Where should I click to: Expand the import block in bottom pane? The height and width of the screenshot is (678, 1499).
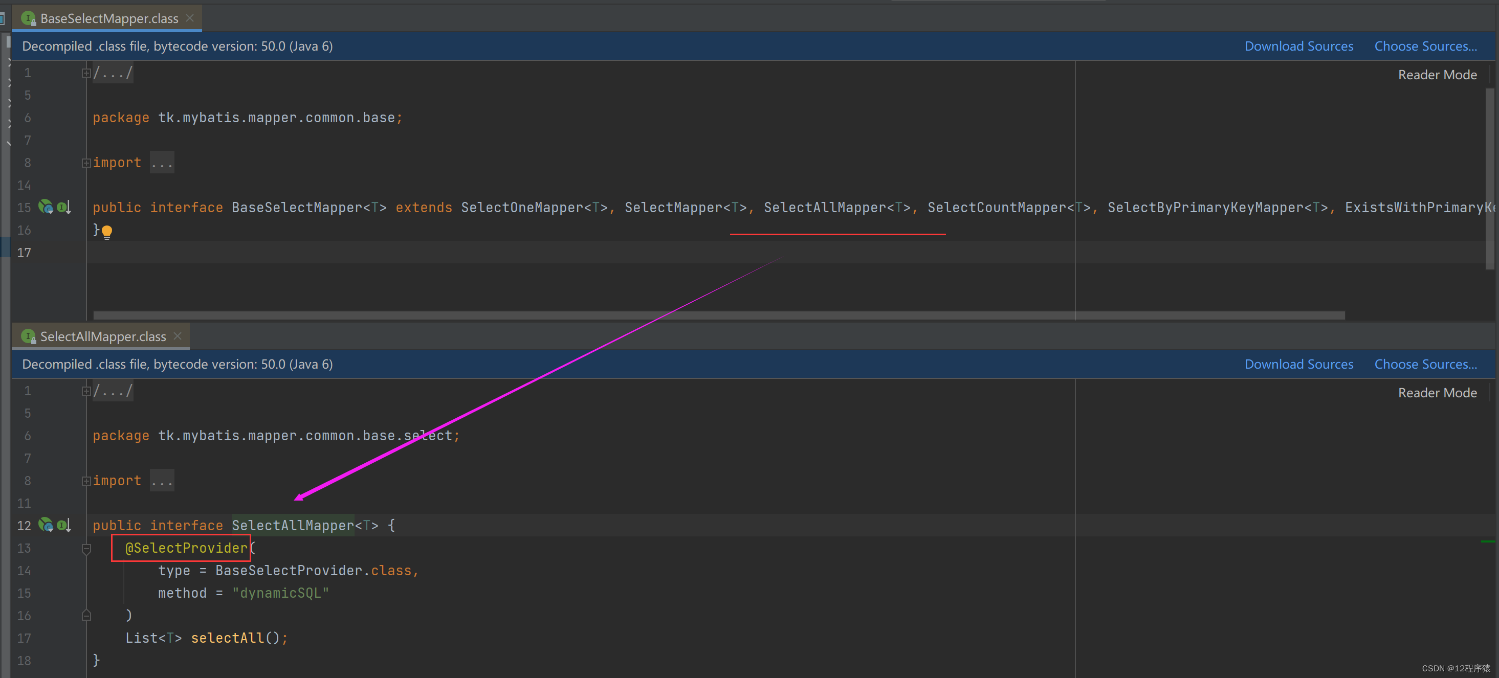pos(86,480)
